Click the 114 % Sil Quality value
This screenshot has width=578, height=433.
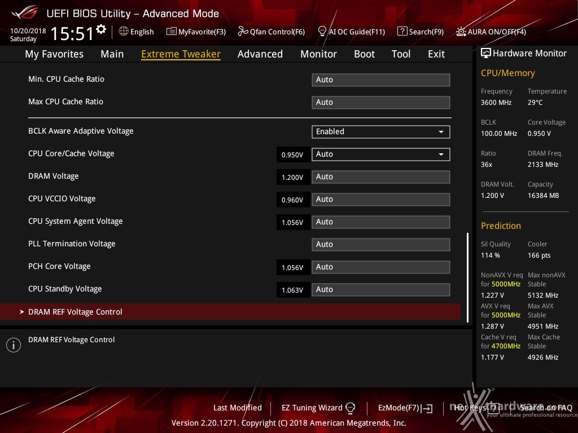pyautogui.click(x=491, y=255)
